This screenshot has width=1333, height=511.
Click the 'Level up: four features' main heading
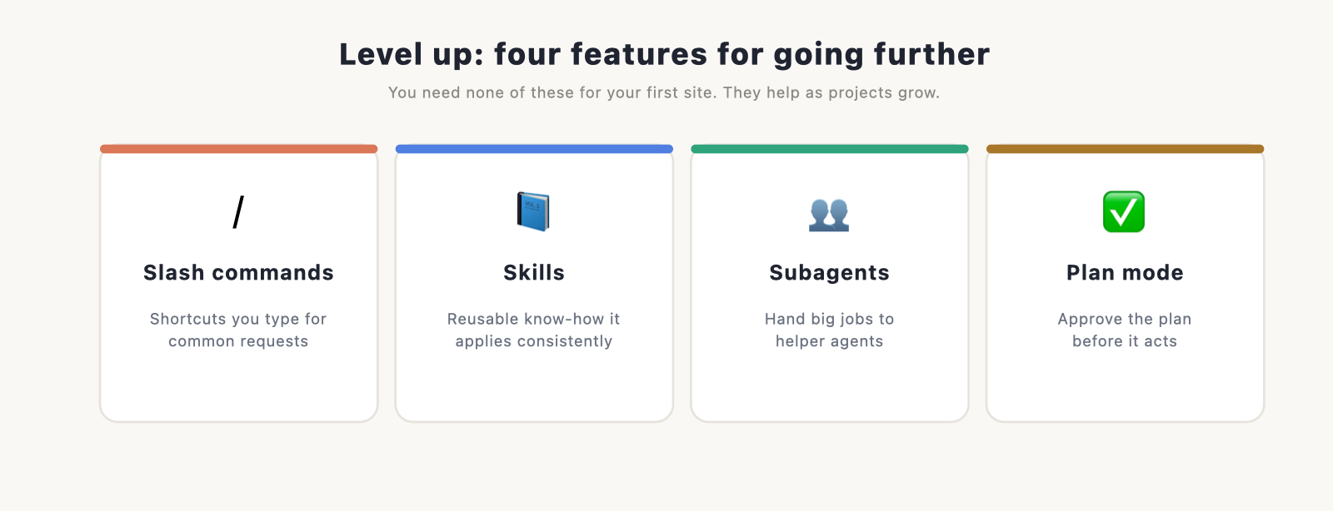point(664,55)
